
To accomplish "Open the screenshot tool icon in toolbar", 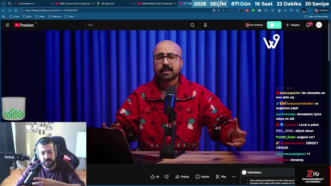I will coord(297,10).
